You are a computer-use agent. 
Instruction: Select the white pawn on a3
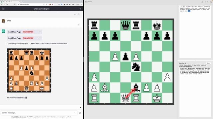[x=94, y=77]
